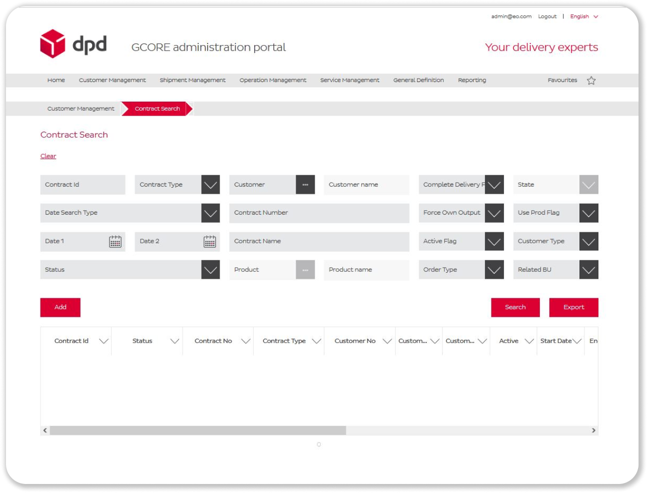Click the Clear link
This screenshot has width=648, height=493.
(48, 156)
